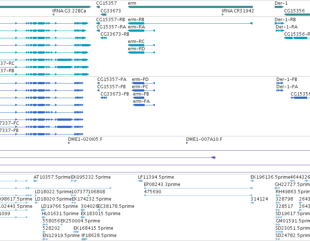Click EK174232.5prime label
310x241 pixels.
tap(91, 199)
